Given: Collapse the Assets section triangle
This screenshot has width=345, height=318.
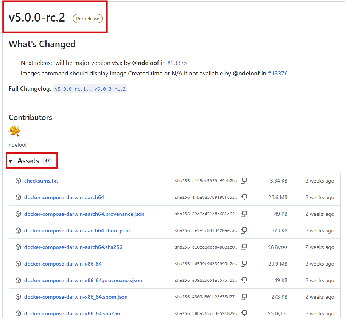Looking at the screenshot, I should [x=10, y=161].
